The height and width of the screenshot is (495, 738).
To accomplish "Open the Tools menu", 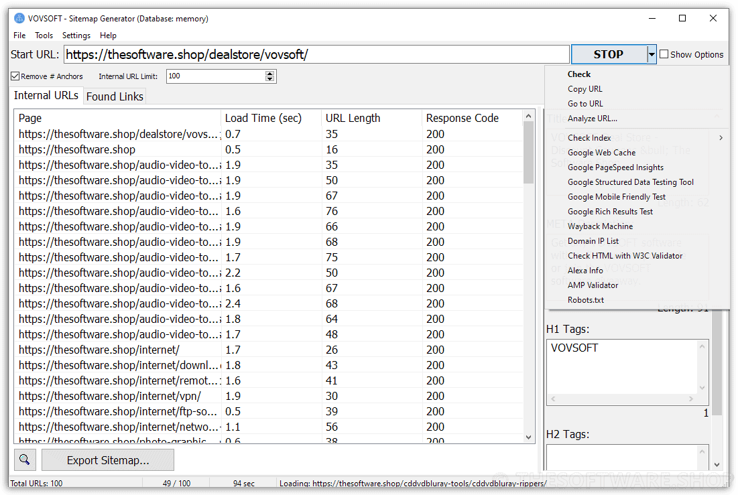I will (x=44, y=36).
